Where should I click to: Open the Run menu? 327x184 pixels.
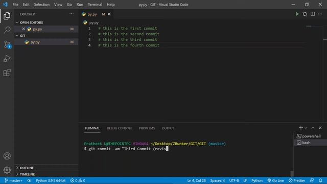[80, 5]
